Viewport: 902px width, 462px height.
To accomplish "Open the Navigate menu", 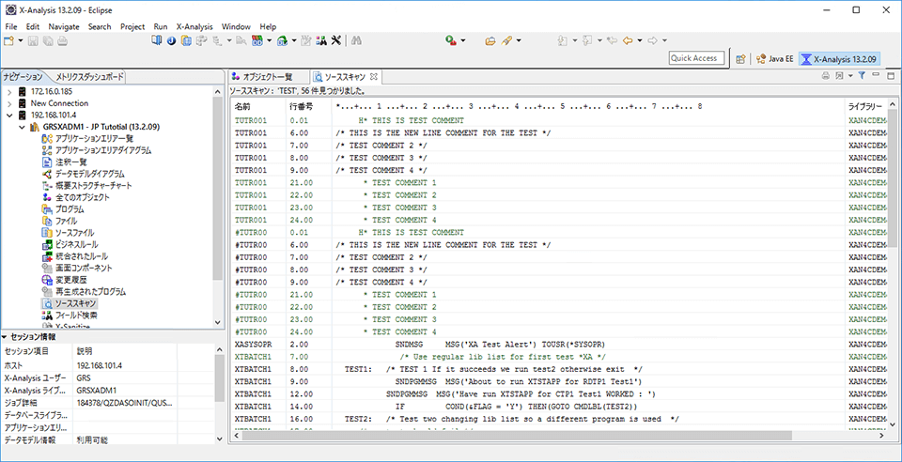I will 64,26.
